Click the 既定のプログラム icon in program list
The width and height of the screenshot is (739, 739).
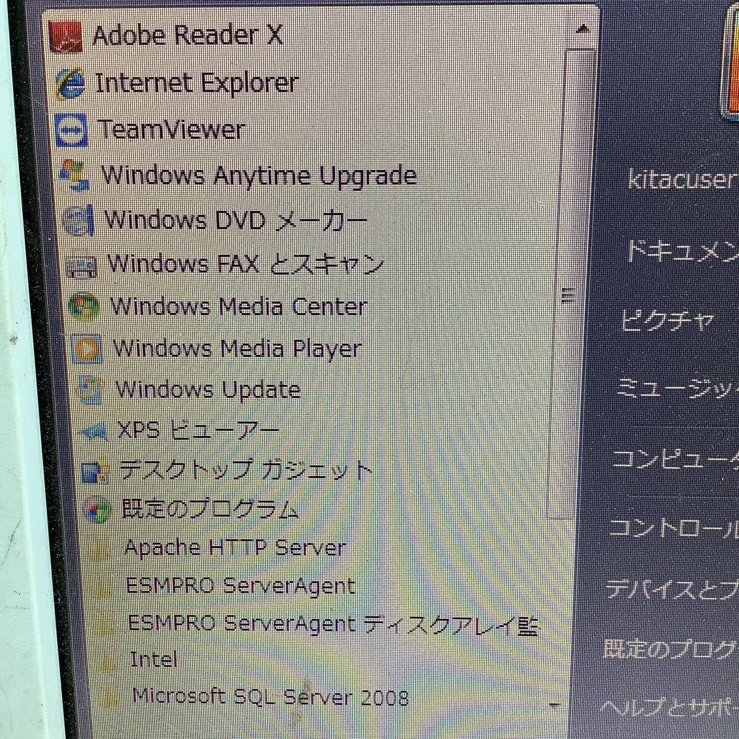(97, 509)
